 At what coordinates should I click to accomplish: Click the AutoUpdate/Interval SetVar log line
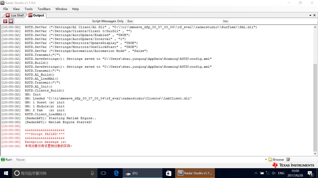pyautogui.click(x=75, y=39)
